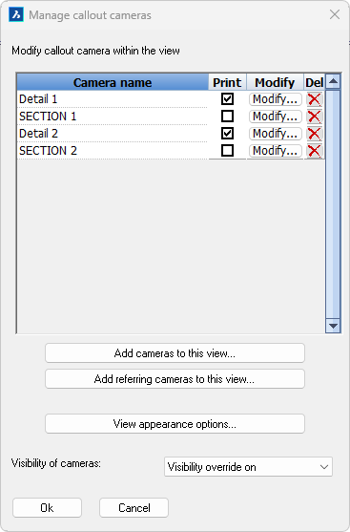Disable printing for Detail 1
Viewport: 350px width, 532px height.
227,99
